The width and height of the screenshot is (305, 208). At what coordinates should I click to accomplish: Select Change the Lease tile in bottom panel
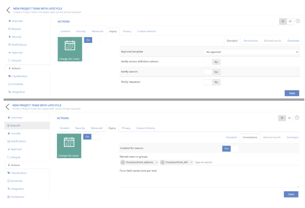tap(69, 146)
